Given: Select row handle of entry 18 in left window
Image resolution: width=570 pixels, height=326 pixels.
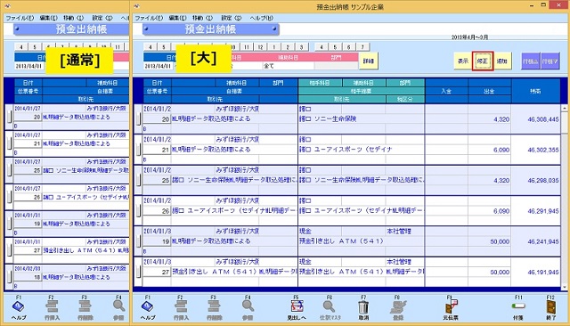Looking at the screenshot, I should tap(9, 277).
